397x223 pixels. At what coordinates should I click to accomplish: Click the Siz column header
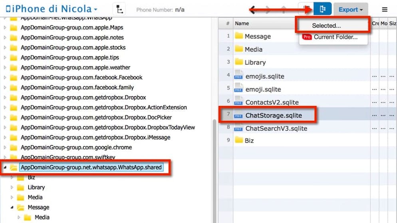[393, 23]
